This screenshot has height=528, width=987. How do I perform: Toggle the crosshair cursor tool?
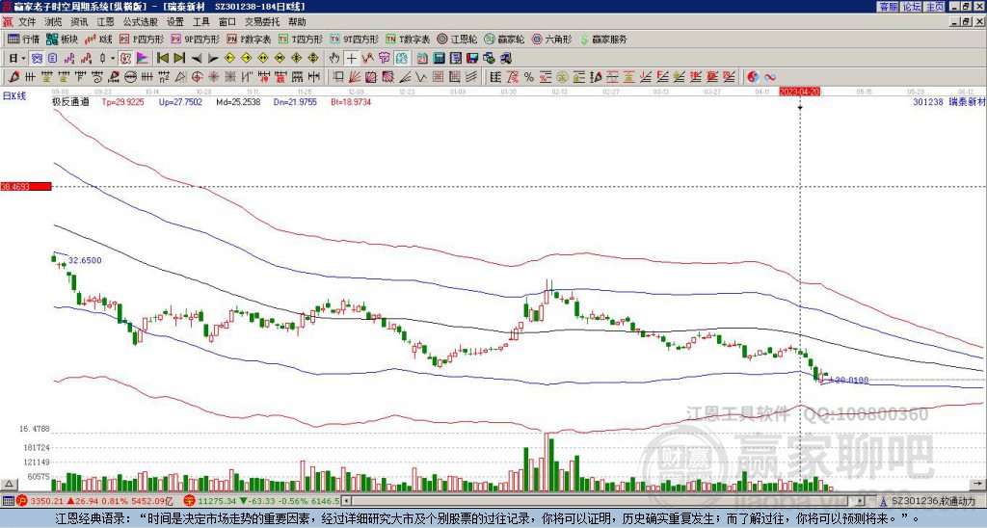point(352,58)
